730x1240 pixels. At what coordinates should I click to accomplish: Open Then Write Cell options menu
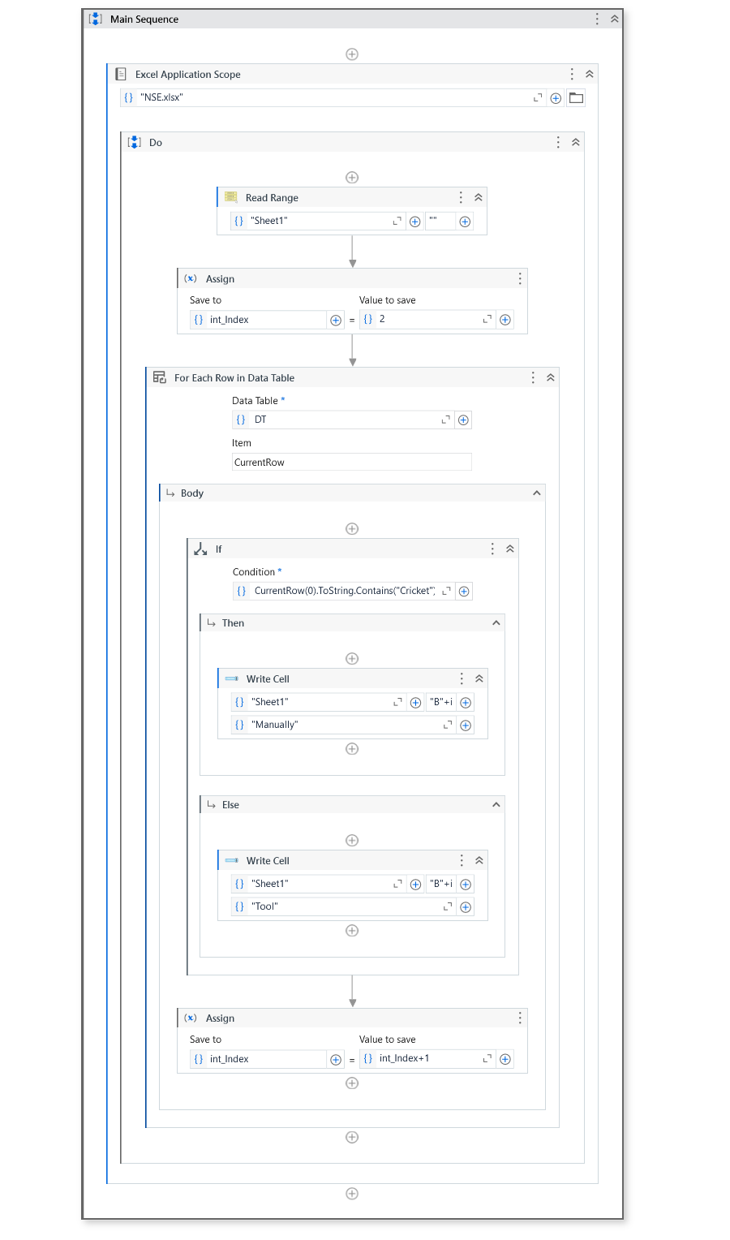[x=462, y=678]
